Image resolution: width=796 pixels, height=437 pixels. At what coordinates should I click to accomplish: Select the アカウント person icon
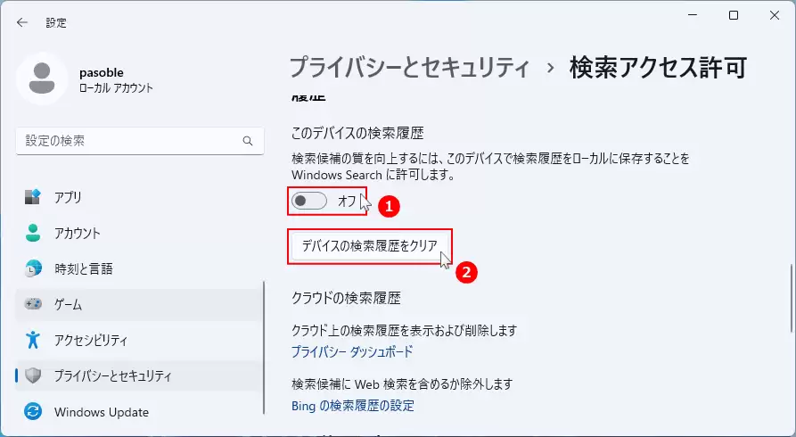point(33,233)
